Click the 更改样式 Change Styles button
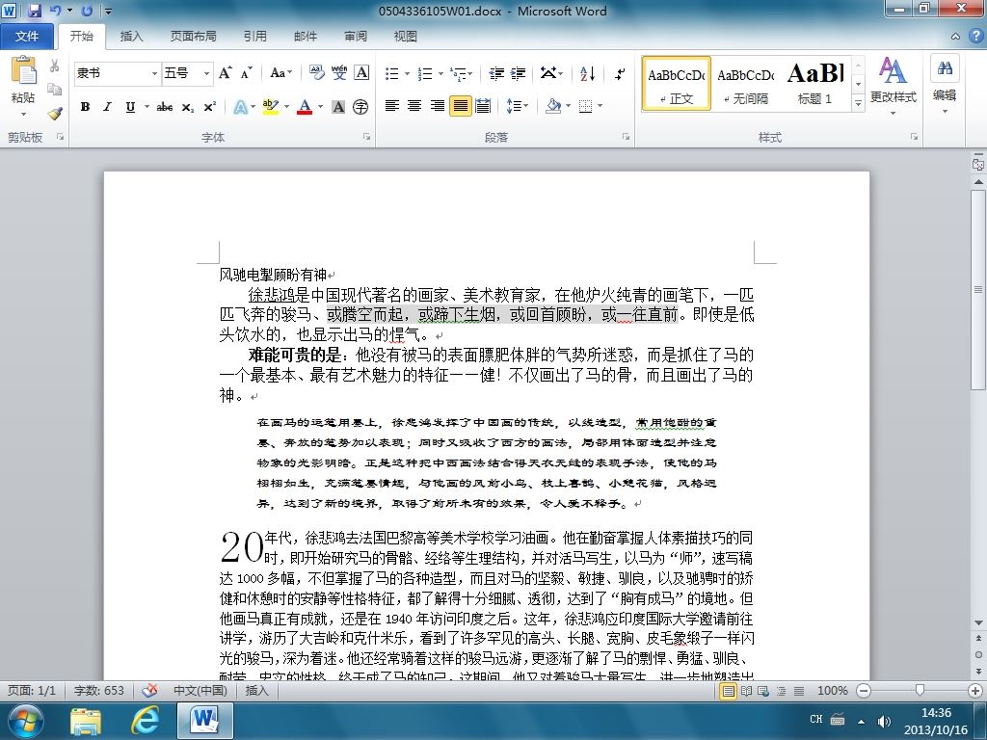This screenshot has height=740, width=987. point(893,85)
